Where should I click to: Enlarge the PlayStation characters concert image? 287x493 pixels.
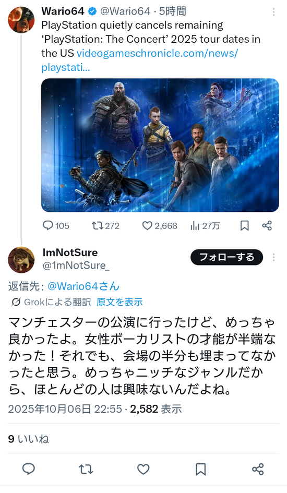coord(160,145)
